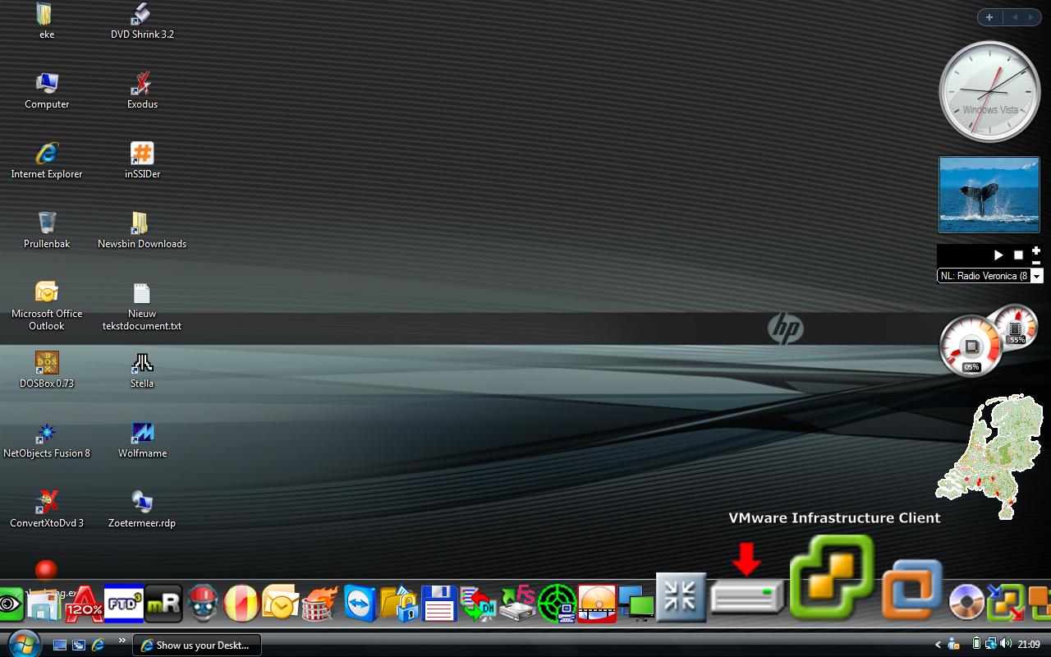Show hidden system tray icons
Image resolution: width=1051 pixels, height=657 pixels.
tap(939, 645)
